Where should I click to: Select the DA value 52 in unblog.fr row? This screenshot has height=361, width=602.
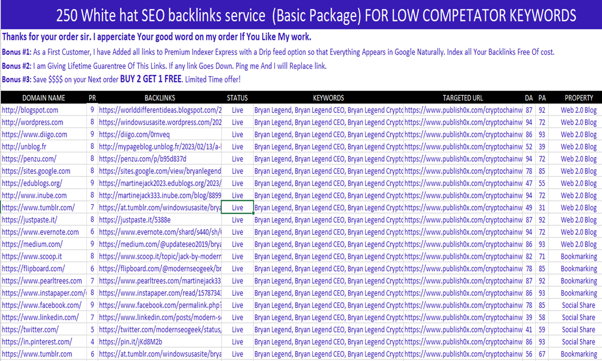[x=529, y=146]
